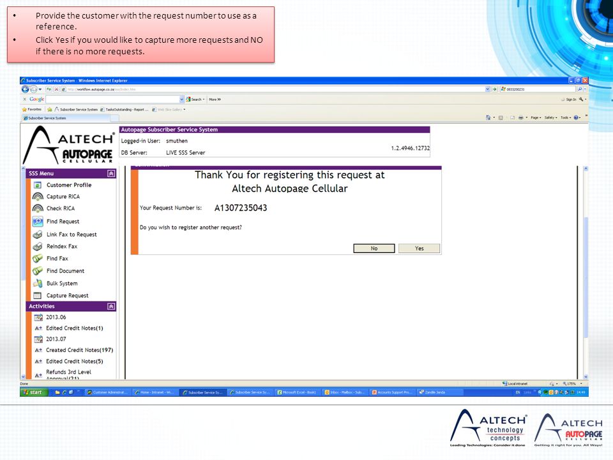Viewport: 613px width, 460px height.
Task: Click the Find Request icon
Action: tap(38, 222)
